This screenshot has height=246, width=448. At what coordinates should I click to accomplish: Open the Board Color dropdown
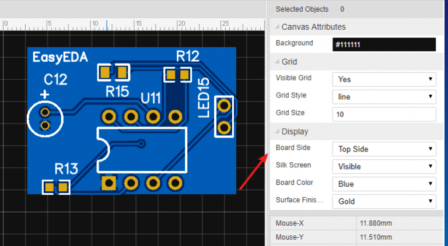click(x=383, y=184)
